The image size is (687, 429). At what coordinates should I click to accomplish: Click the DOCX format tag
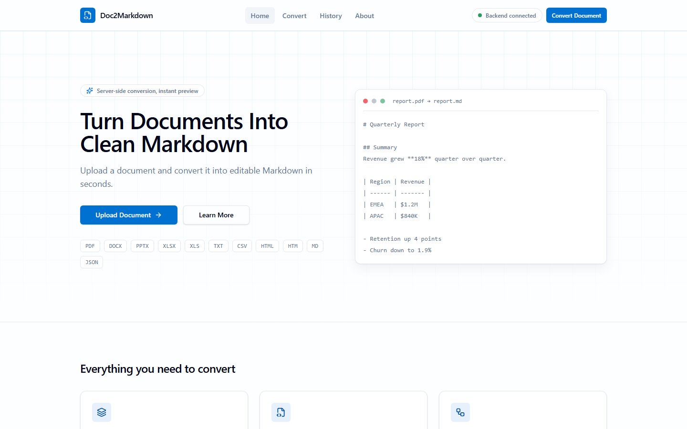pos(115,246)
